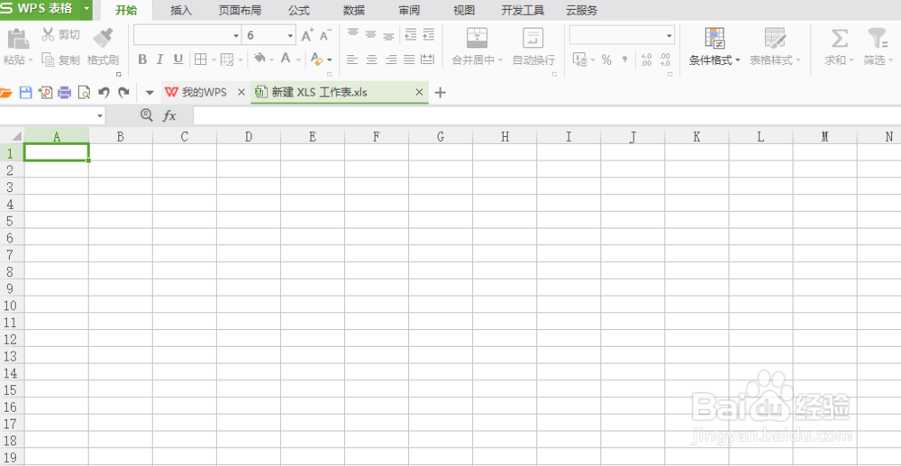Decrease decimal places
Image resolution: width=901 pixels, height=466 pixels.
665,59
